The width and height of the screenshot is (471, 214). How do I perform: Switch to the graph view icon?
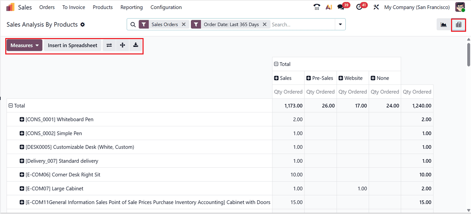point(443,24)
